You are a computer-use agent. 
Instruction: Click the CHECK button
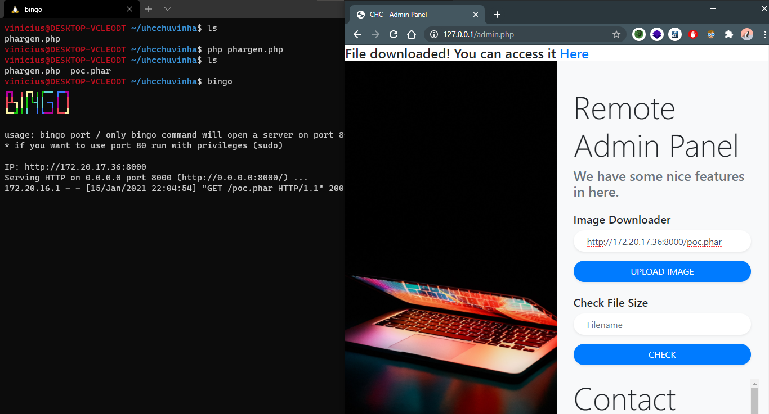click(662, 354)
